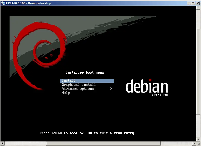Click the horizontal scrollbar left arrow
This screenshot has height=146, width=201.
[x=2, y=143]
